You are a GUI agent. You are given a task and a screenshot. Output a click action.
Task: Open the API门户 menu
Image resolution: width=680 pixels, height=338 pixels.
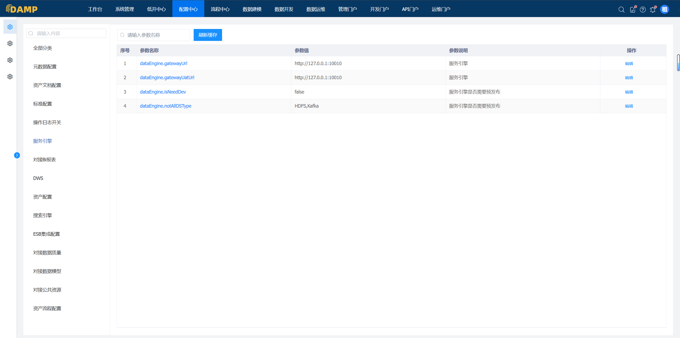coord(410,9)
